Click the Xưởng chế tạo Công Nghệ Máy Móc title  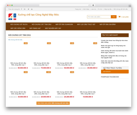pyautogui.click(x=38, y=15)
